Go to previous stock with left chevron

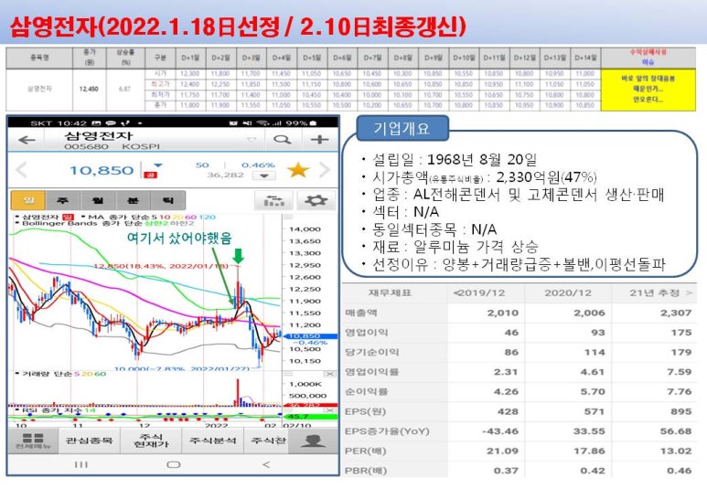coord(21,170)
